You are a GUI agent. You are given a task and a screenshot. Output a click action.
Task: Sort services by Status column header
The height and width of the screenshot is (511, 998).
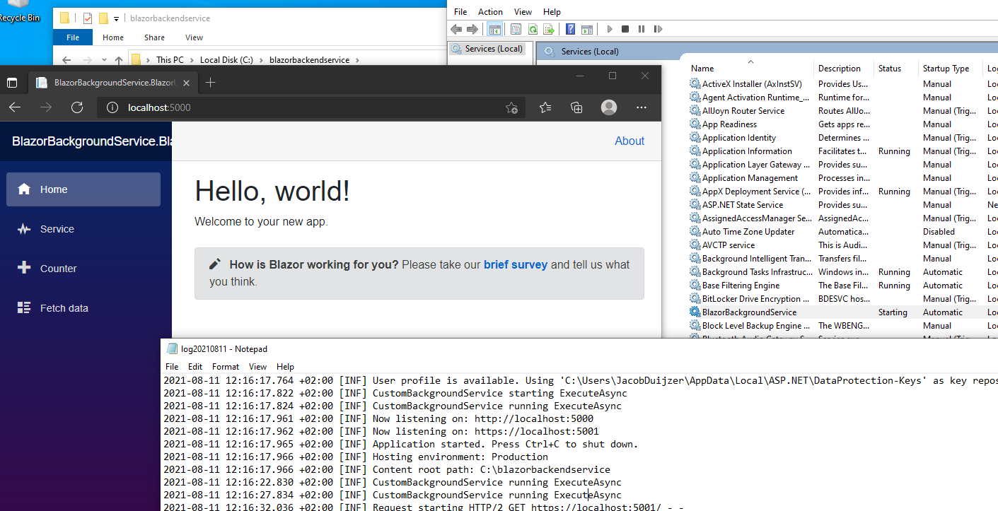coord(895,69)
